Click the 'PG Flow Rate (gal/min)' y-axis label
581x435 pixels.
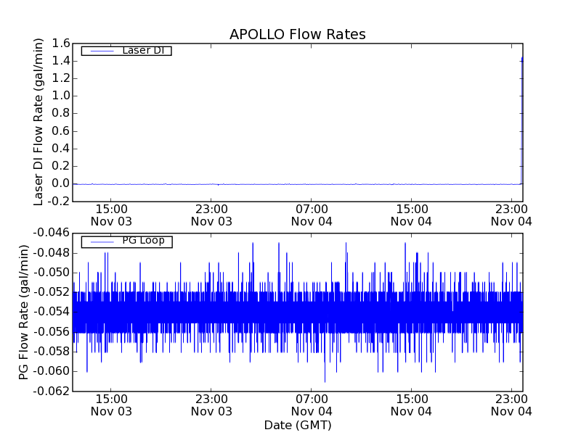click(24, 312)
